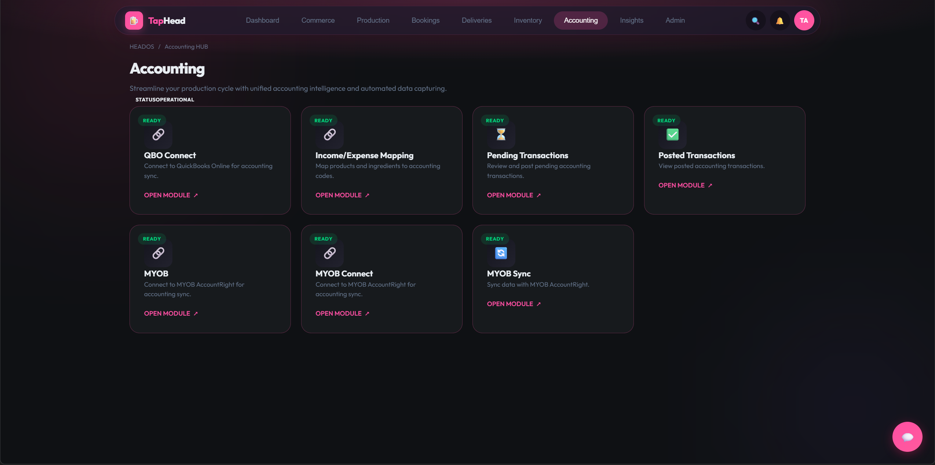Open the Production nav tab
Viewport: 935px width, 465px height.
(x=373, y=21)
